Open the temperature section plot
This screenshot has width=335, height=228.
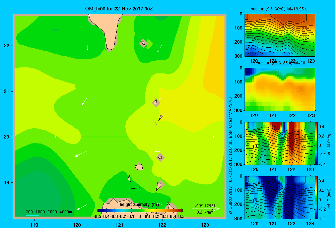280,35
